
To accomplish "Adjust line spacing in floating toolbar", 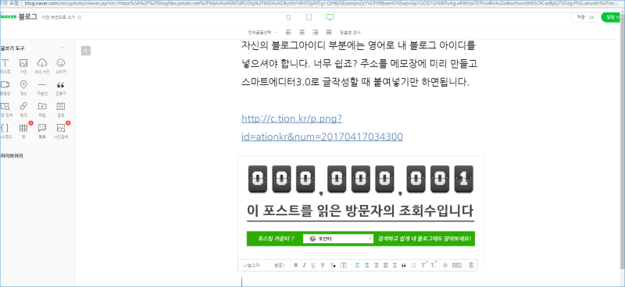I will [x=395, y=265].
